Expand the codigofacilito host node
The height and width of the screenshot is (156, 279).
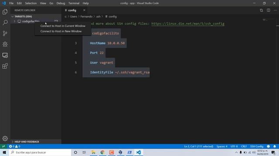pos(14,21)
